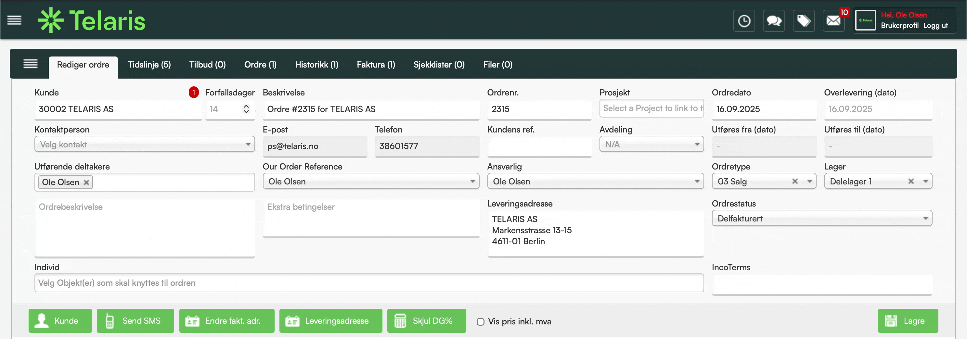Switch to Tidslinje (5) tab
The height and width of the screenshot is (339, 967).
[x=149, y=65]
